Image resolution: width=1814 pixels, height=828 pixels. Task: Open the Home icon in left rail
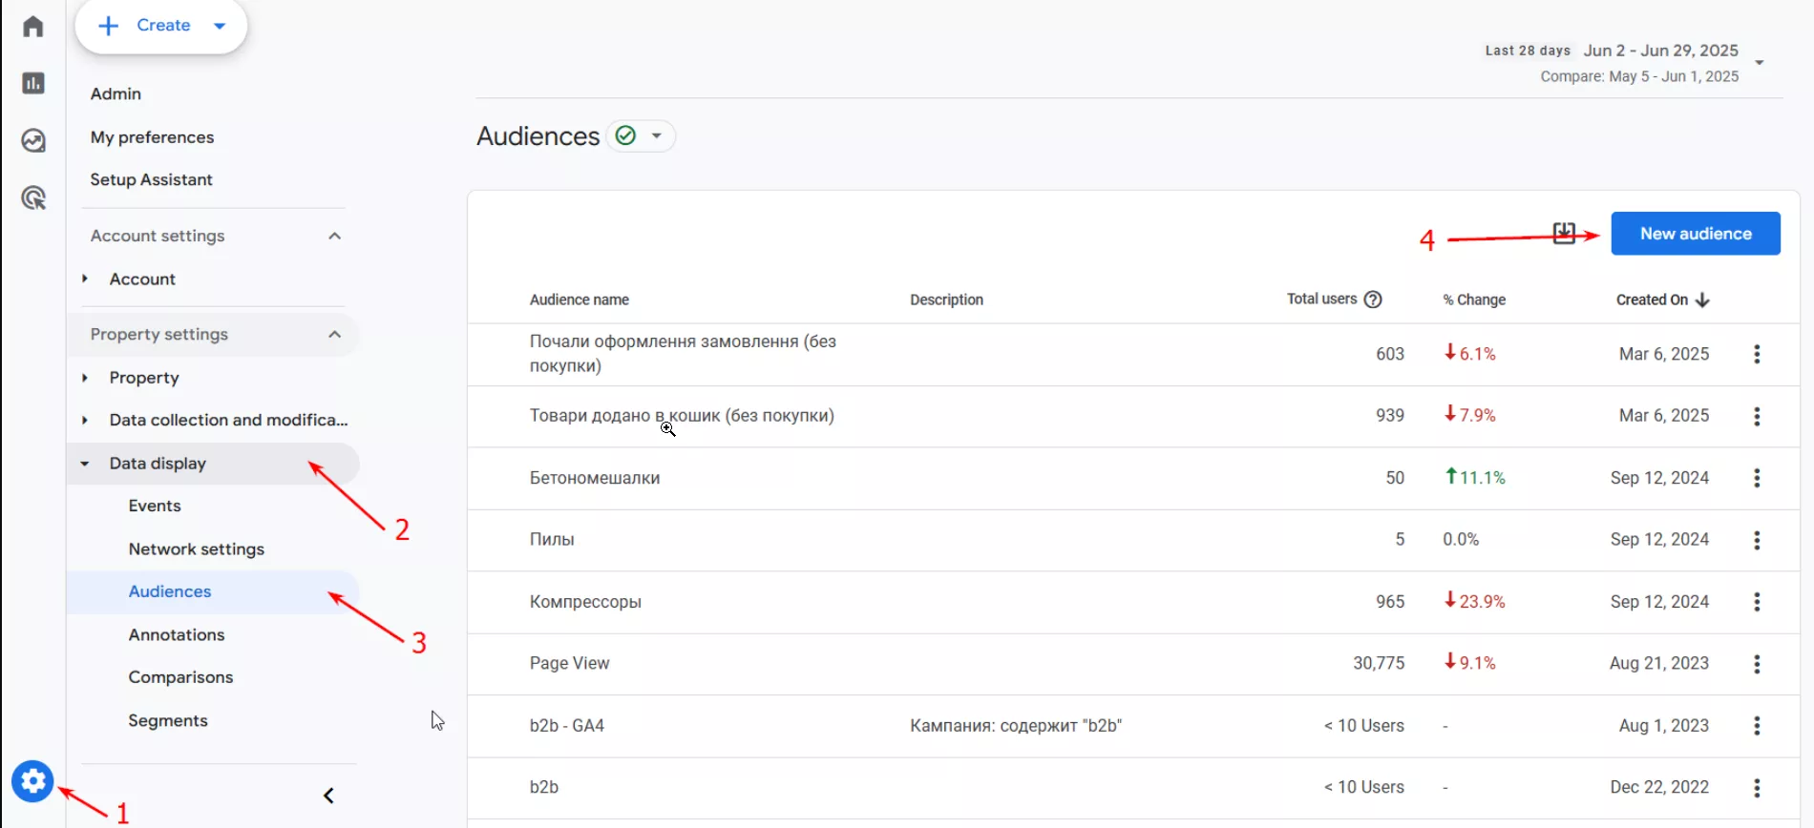33,27
